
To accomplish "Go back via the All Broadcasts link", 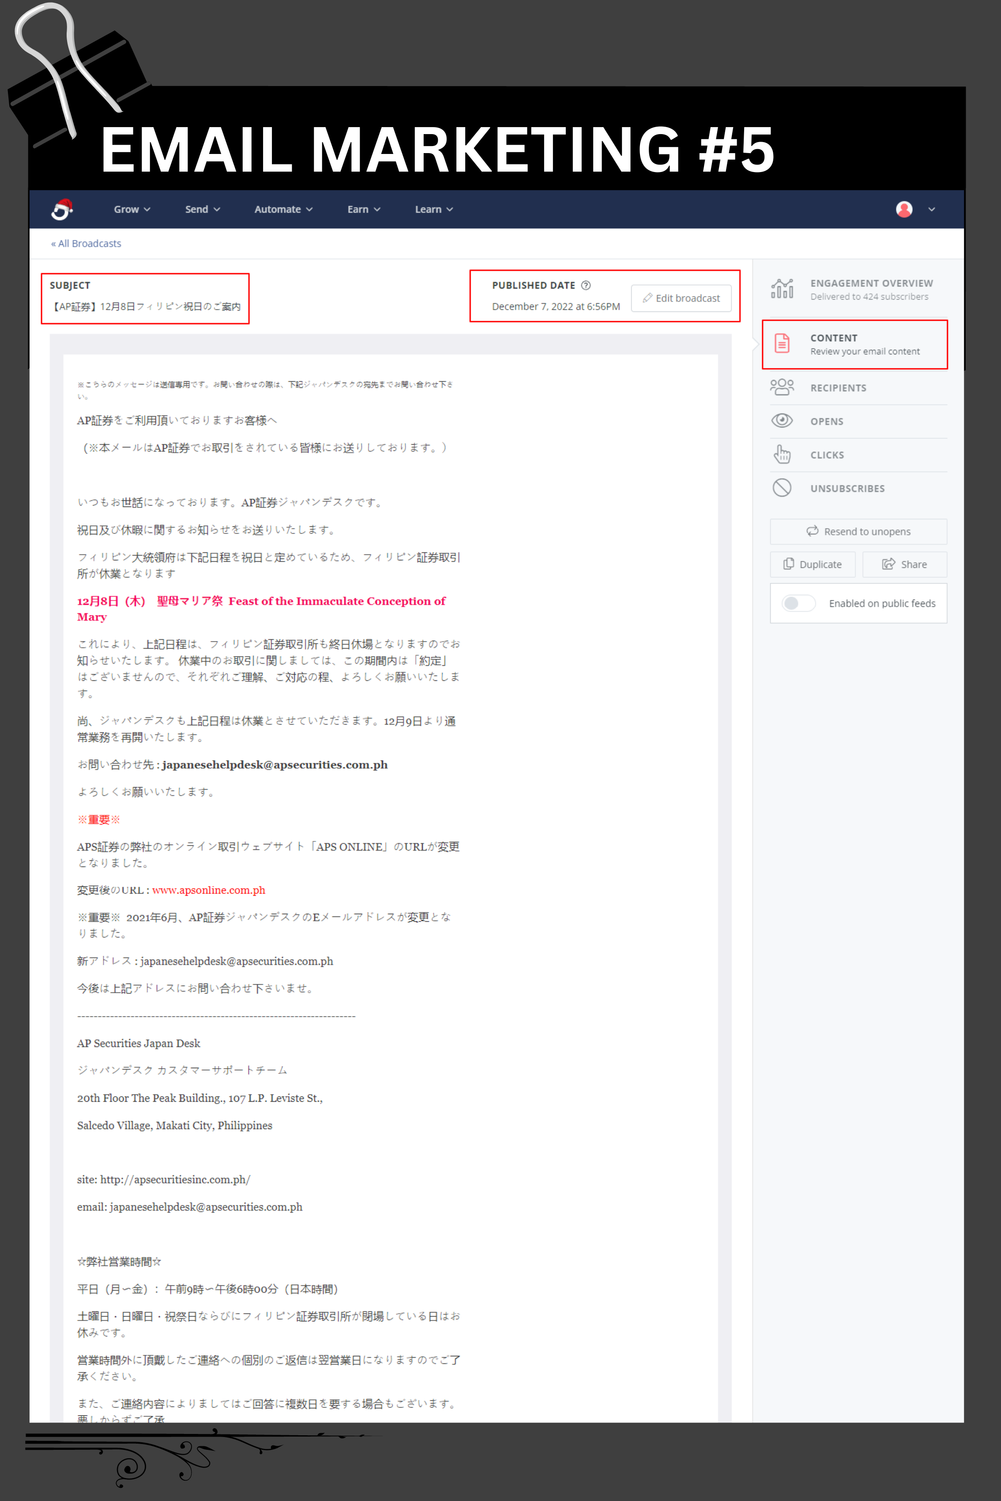I will pyautogui.click(x=87, y=243).
